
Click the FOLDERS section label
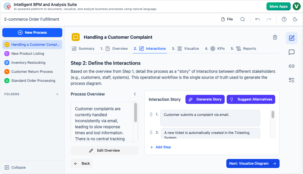click(x=12, y=94)
